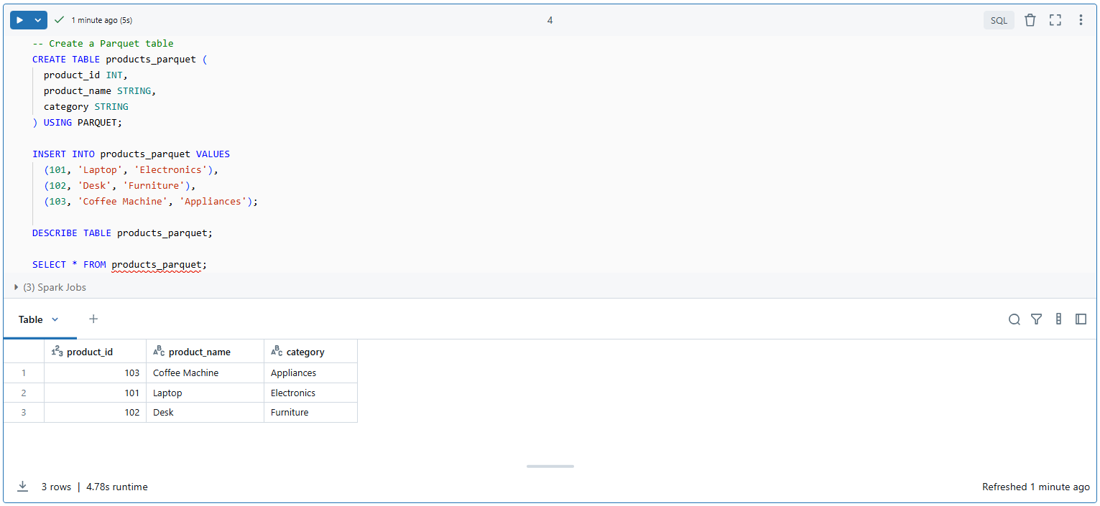Search the results table
Viewport: 1100px width, 506px height.
tap(1014, 319)
